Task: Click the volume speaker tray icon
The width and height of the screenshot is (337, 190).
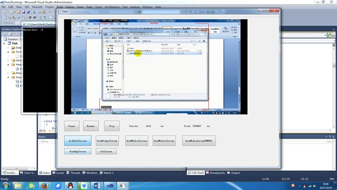Action: coord(315,186)
